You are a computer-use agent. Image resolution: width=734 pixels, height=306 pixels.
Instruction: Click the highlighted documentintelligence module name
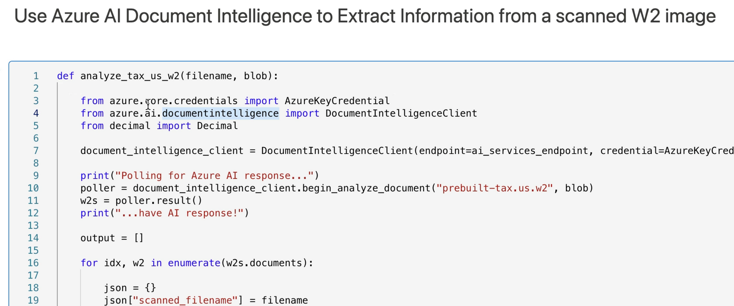click(220, 113)
